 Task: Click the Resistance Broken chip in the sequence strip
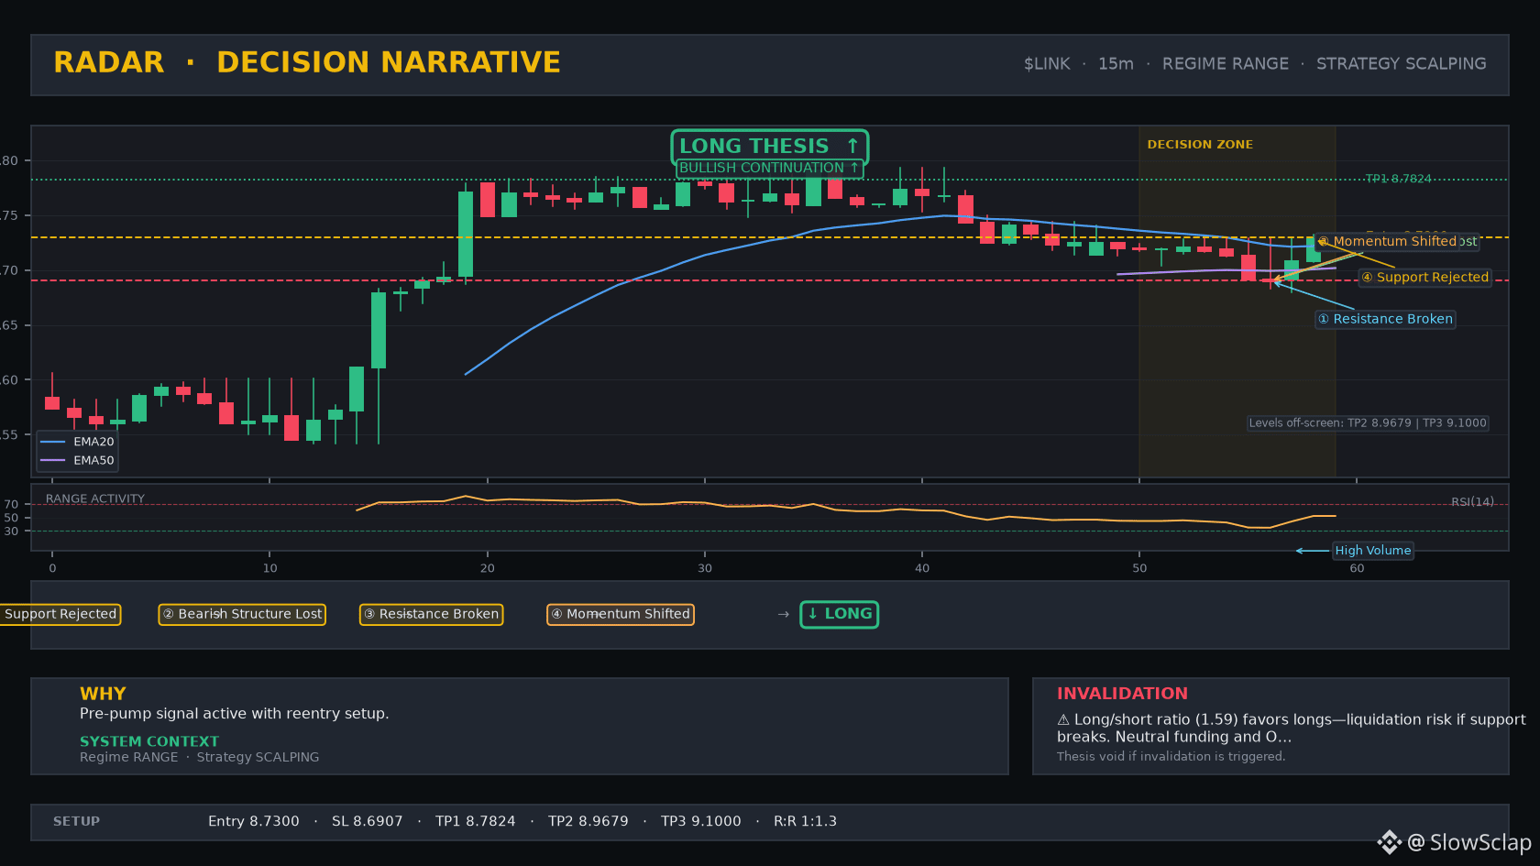coord(431,614)
